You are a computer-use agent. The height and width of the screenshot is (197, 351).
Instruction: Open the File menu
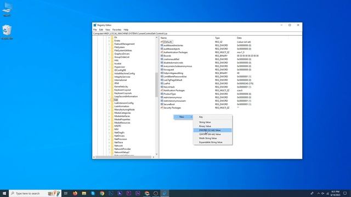pos(95,30)
